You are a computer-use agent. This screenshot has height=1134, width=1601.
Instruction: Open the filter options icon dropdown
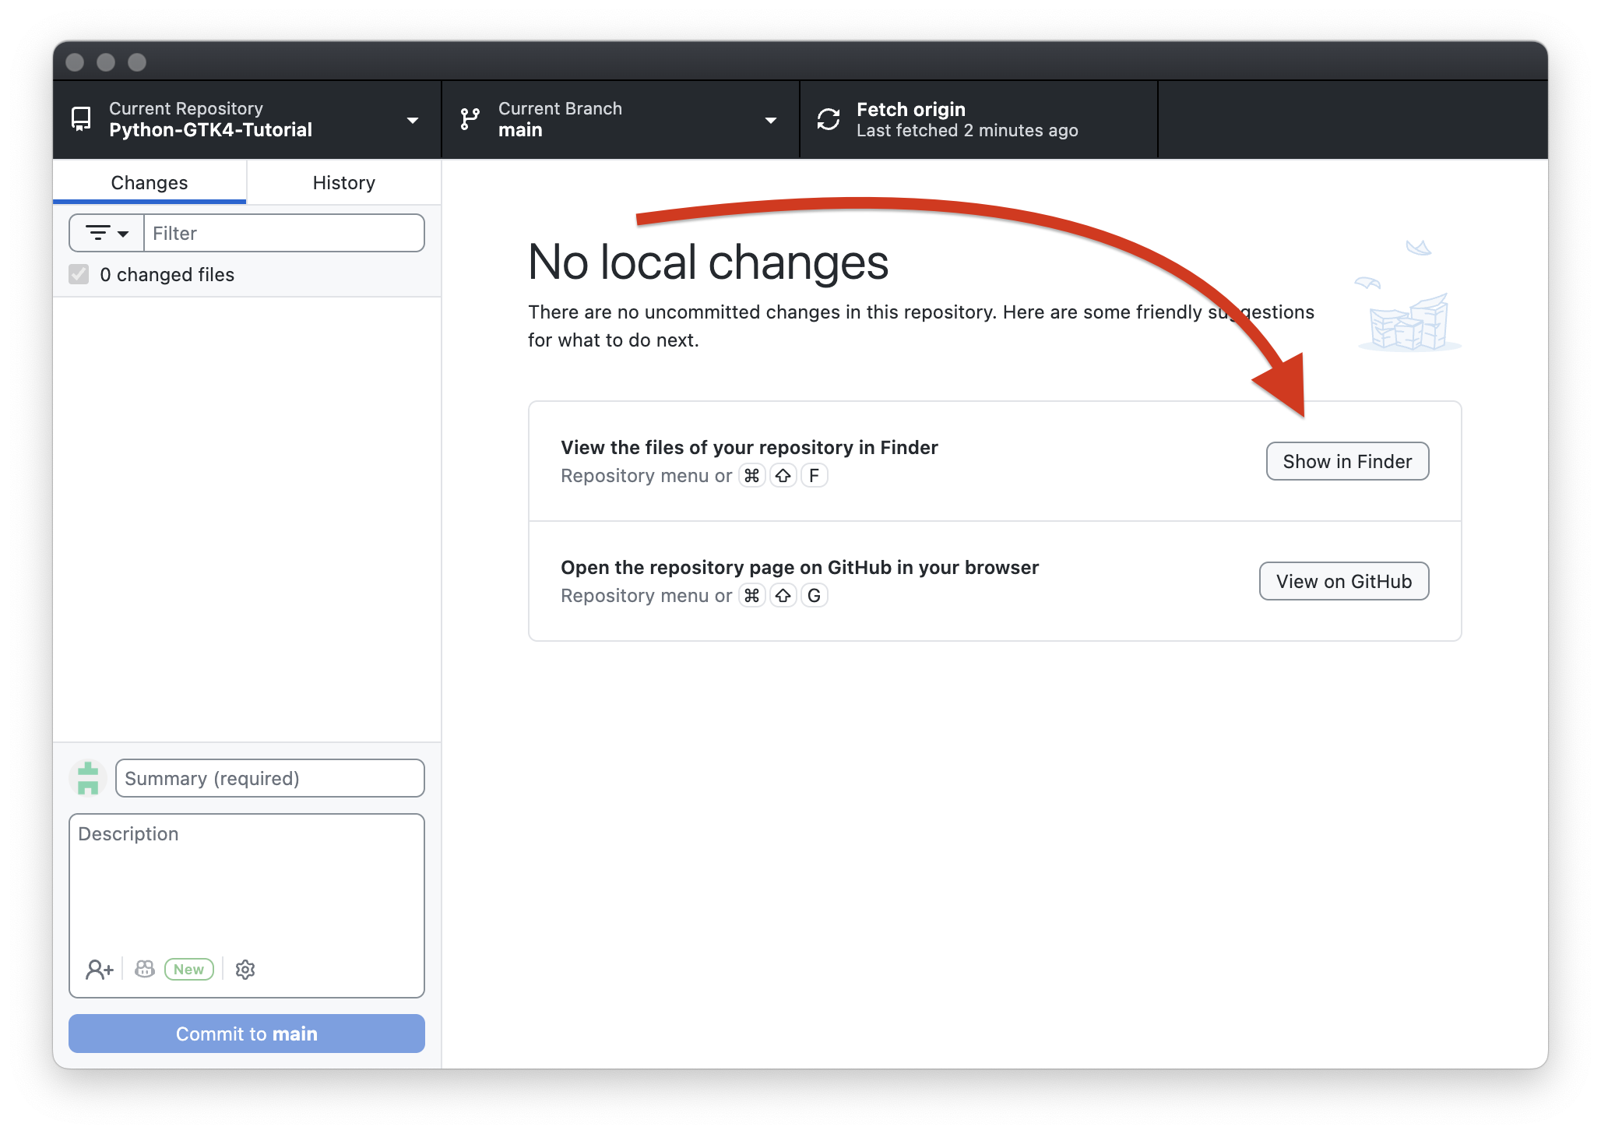(107, 233)
